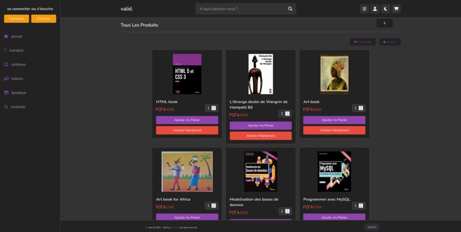Click the search magnifier icon
This screenshot has height=232, width=461.
(x=290, y=9)
